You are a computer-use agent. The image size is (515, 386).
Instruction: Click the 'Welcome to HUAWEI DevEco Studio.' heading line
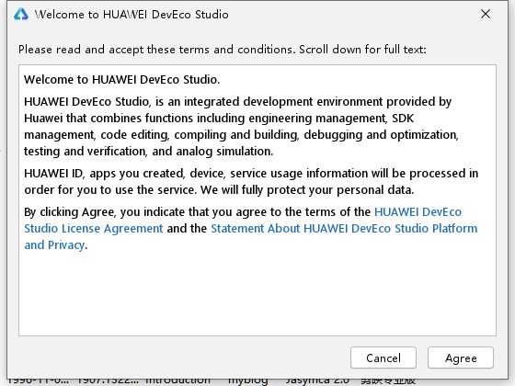point(121,80)
